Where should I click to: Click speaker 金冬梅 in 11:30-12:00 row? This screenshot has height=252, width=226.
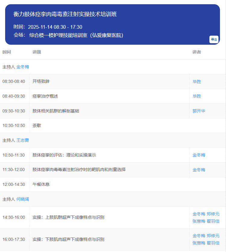pyautogui.click(x=199, y=170)
